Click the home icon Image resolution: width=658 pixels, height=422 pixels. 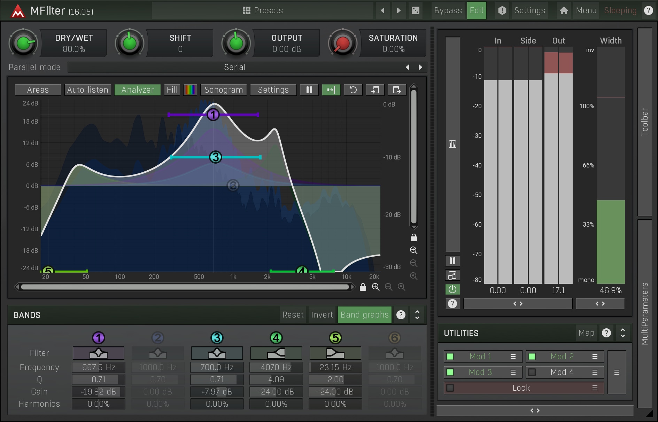point(564,10)
